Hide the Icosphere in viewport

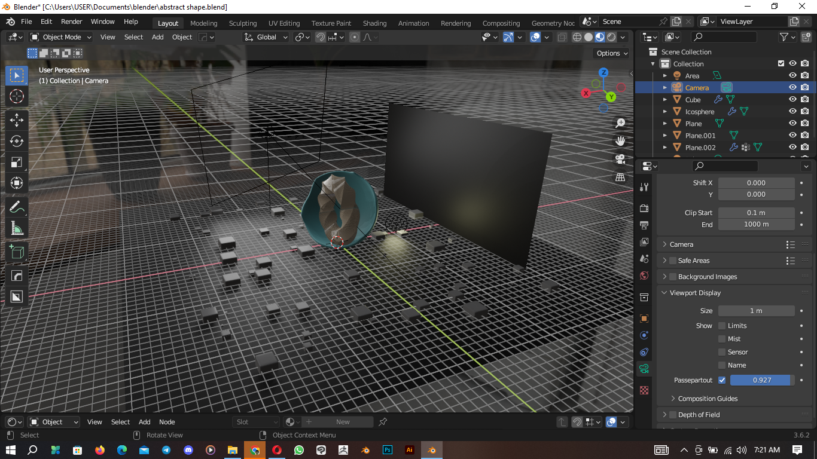click(792, 112)
